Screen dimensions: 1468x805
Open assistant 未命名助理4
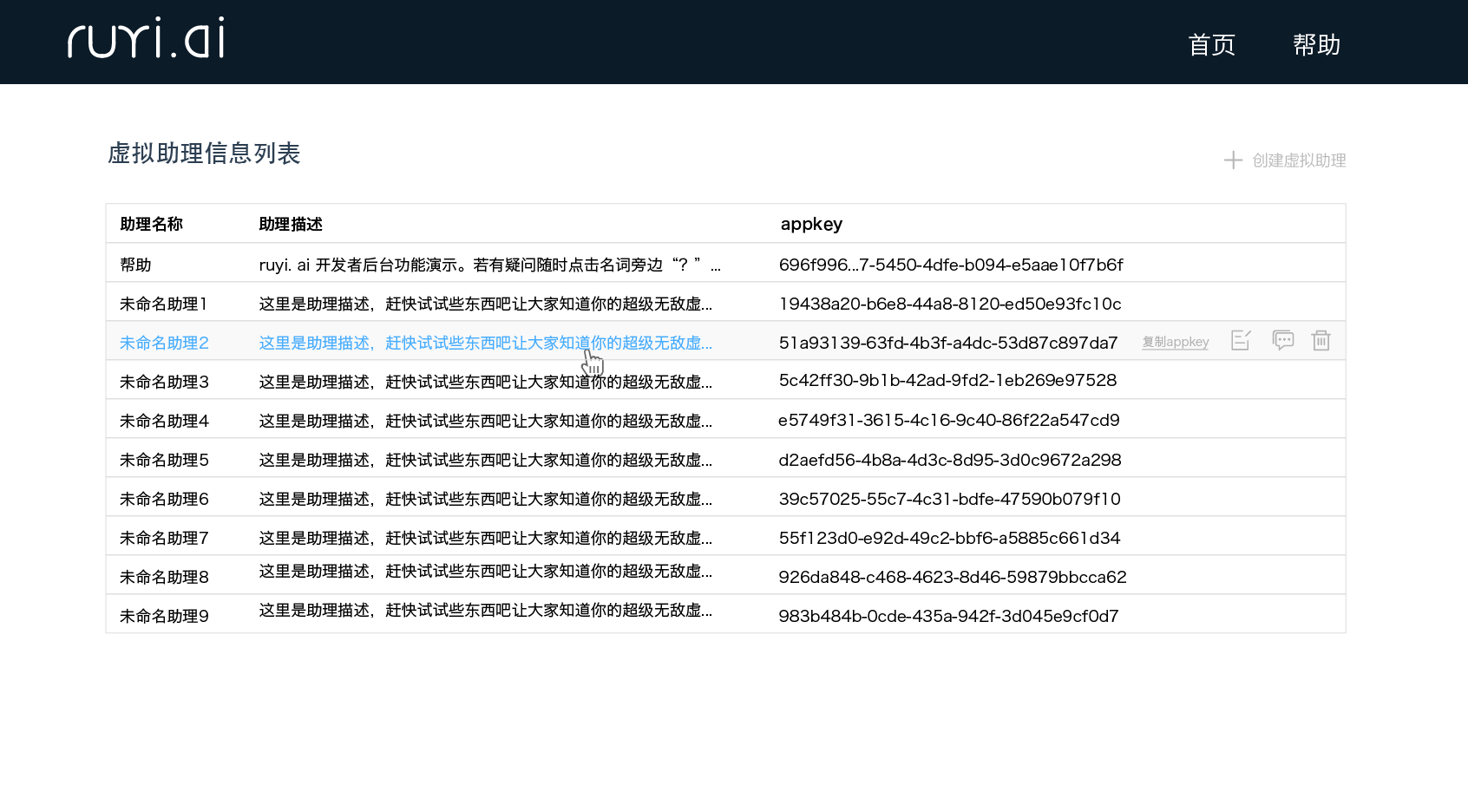click(x=164, y=421)
